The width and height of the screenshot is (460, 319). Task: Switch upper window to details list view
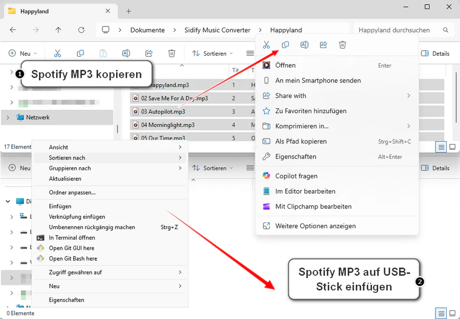pyautogui.click(x=441, y=147)
